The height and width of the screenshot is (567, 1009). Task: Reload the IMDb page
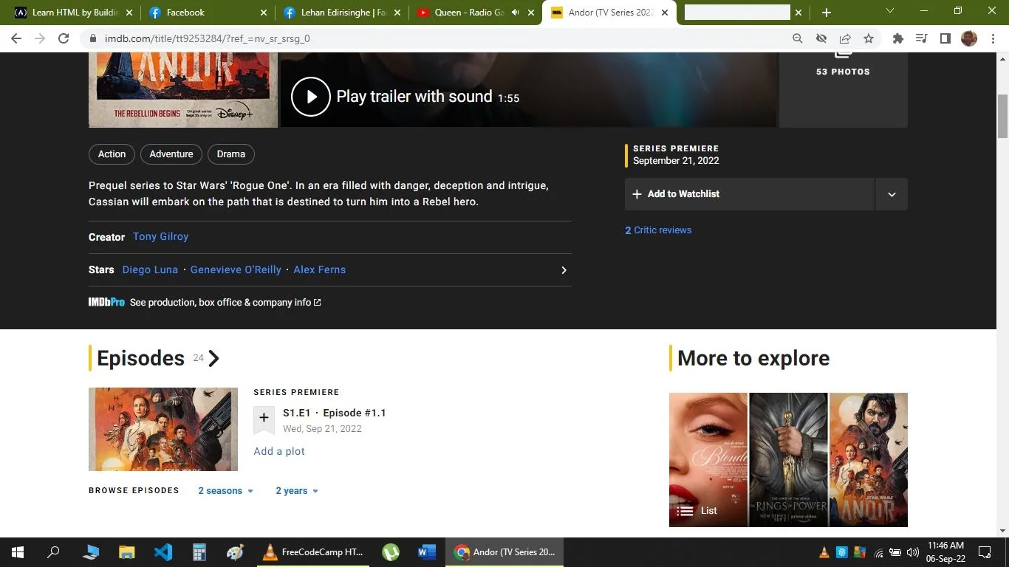[64, 38]
